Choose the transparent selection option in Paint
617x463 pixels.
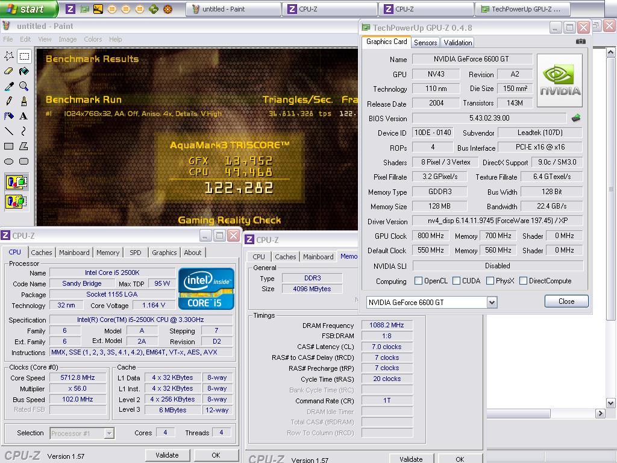(16, 201)
